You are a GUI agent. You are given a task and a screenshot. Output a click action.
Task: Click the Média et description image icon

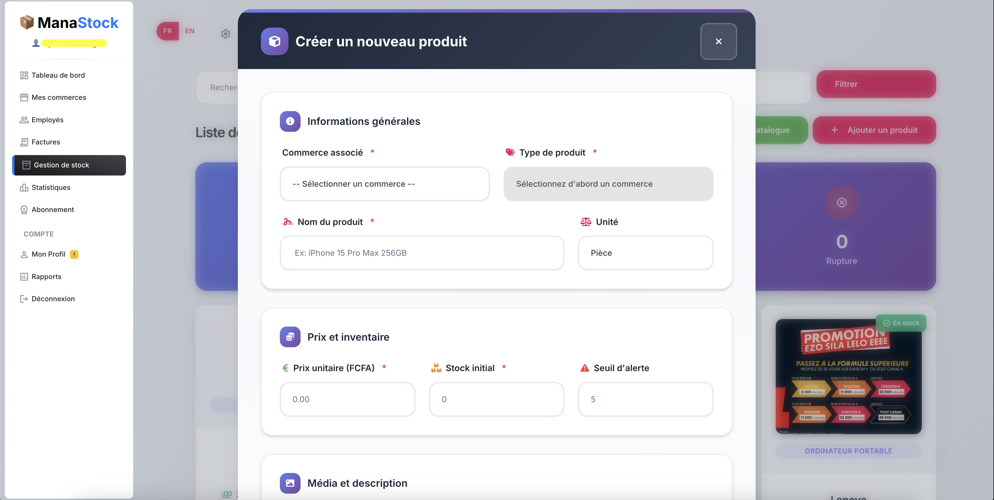tap(290, 483)
